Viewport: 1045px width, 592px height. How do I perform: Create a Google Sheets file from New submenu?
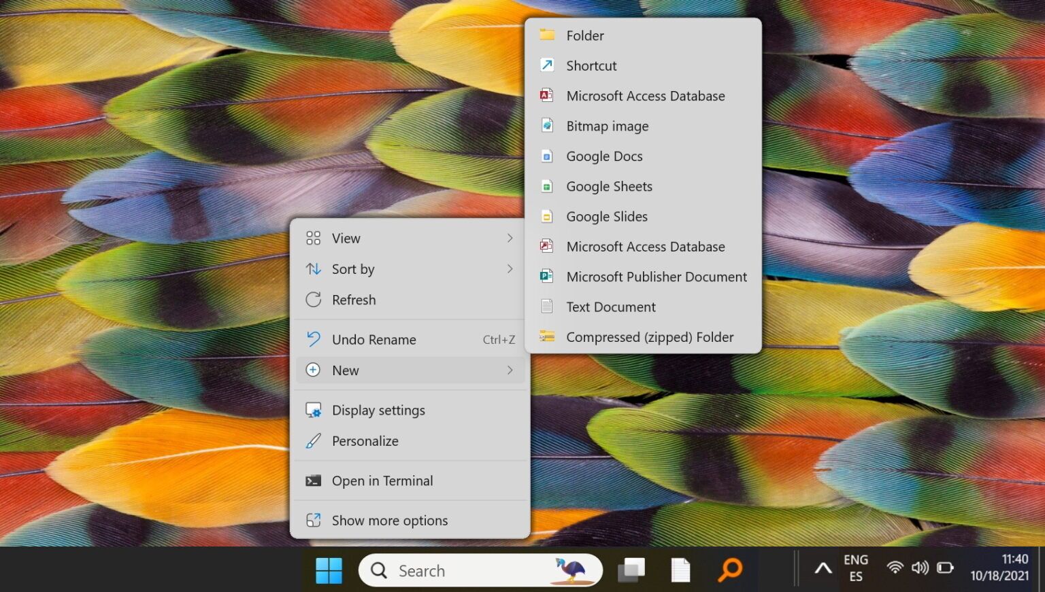(x=609, y=186)
